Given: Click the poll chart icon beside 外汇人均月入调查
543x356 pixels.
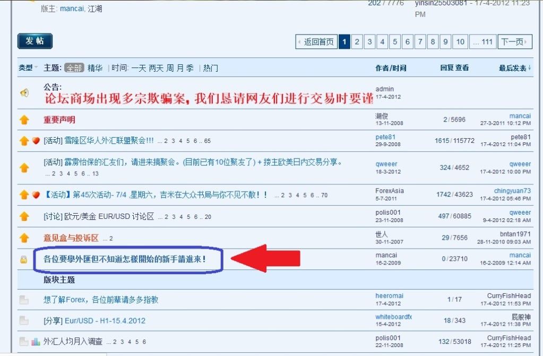Looking at the screenshot, I should [x=36, y=342].
